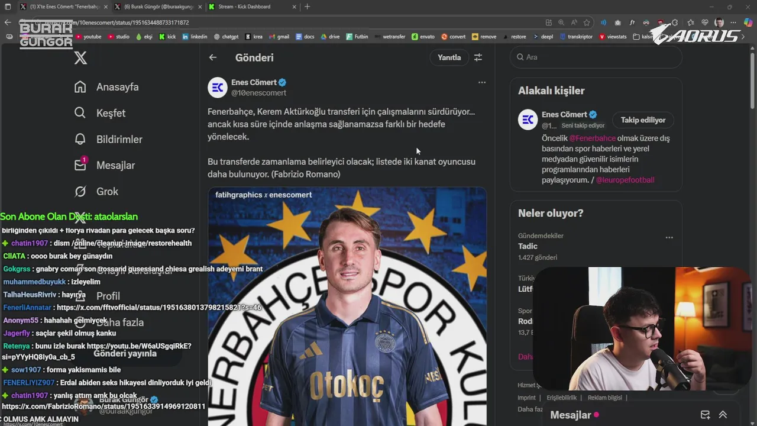Open the docs bookmark

(305, 37)
